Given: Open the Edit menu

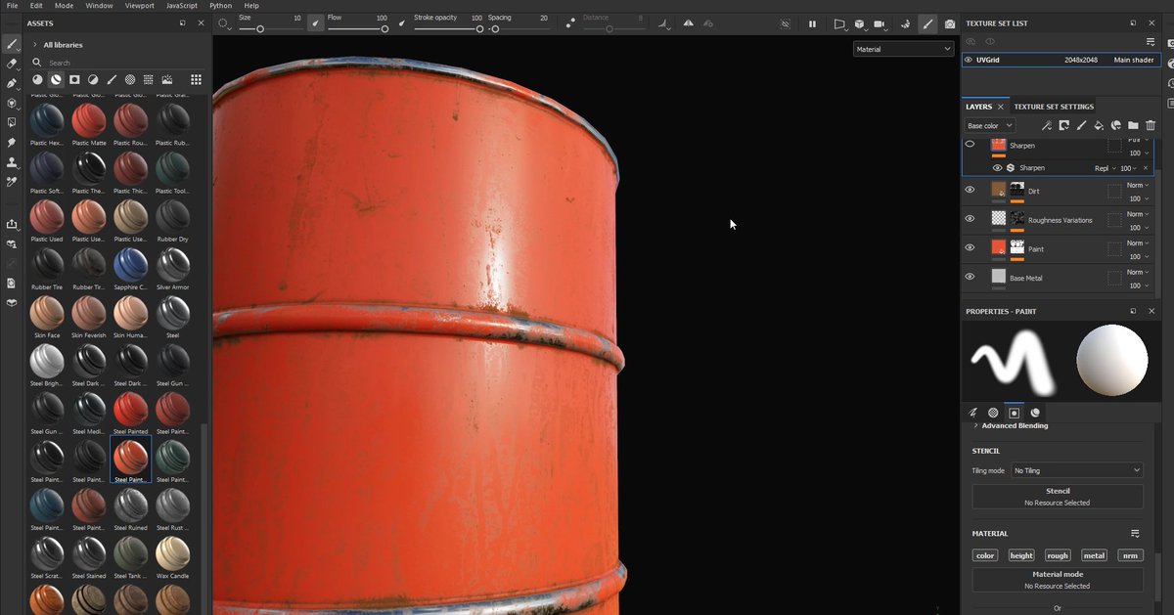Looking at the screenshot, I should pos(36,6).
